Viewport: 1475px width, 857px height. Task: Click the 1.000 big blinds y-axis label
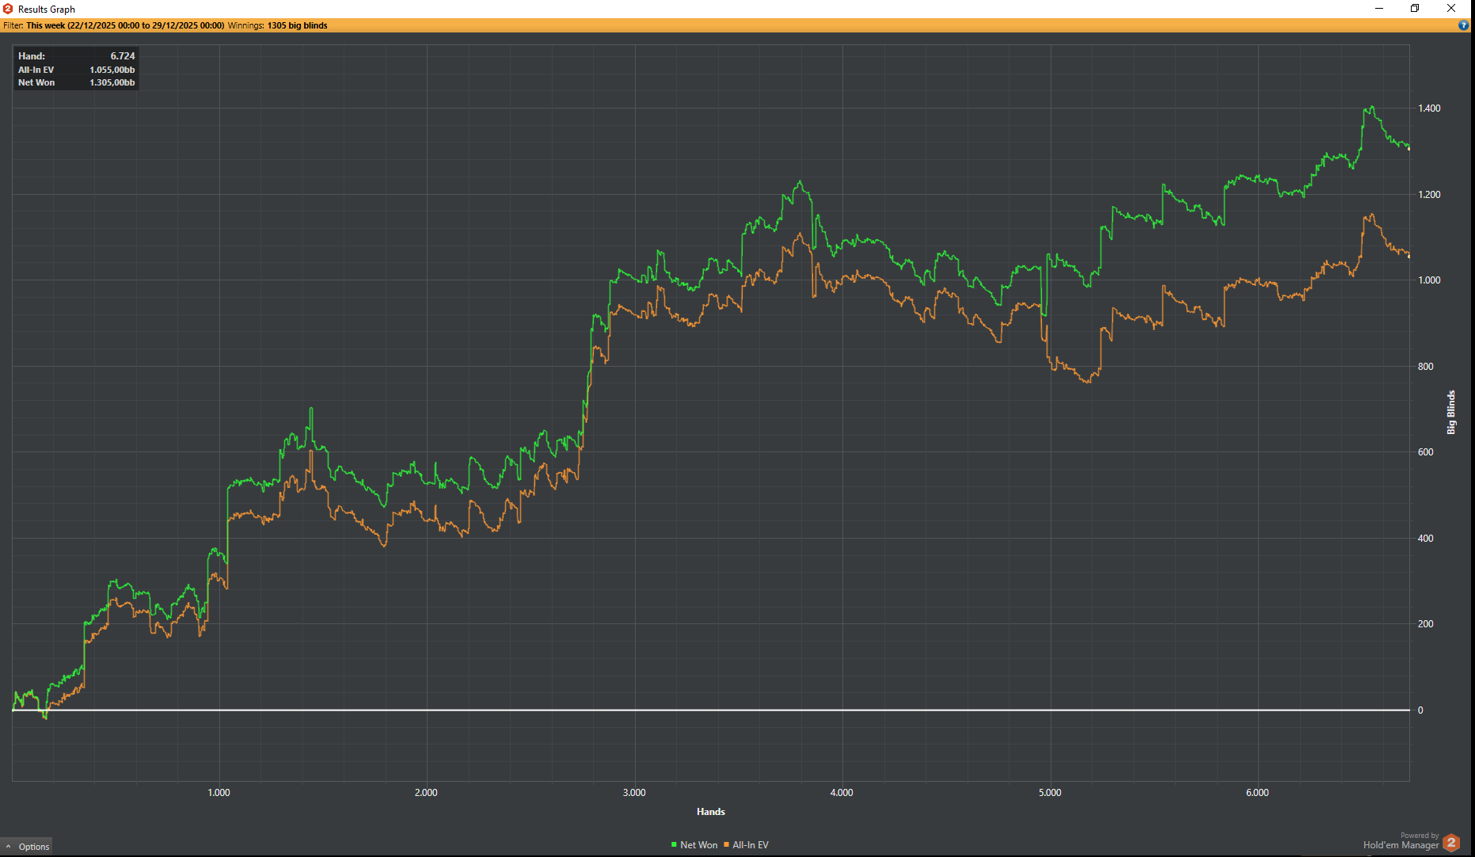pyautogui.click(x=1430, y=280)
